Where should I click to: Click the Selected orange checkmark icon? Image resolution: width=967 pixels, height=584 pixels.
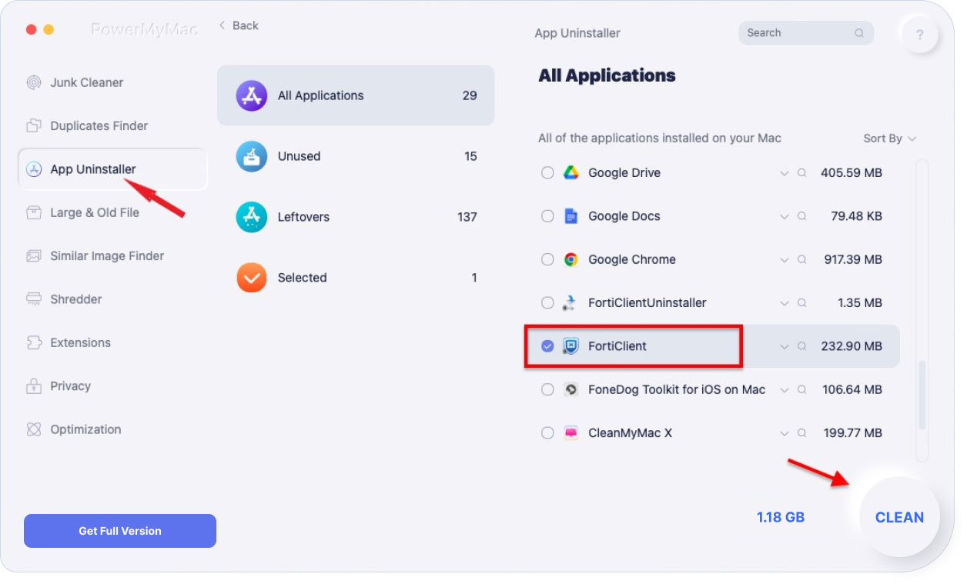(x=252, y=278)
